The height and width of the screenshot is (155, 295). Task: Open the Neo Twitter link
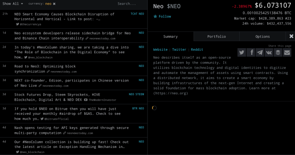click(x=179, y=49)
